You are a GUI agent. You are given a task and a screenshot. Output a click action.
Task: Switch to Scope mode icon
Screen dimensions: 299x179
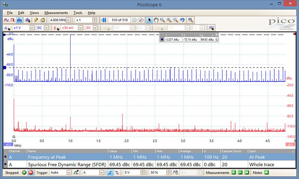6,20
